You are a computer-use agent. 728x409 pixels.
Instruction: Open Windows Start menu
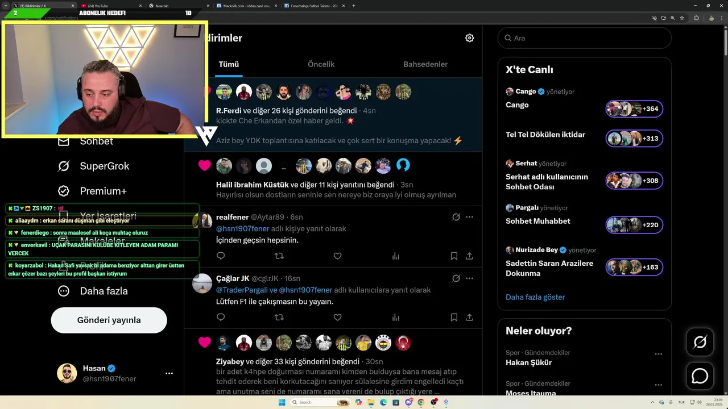point(282,402)
